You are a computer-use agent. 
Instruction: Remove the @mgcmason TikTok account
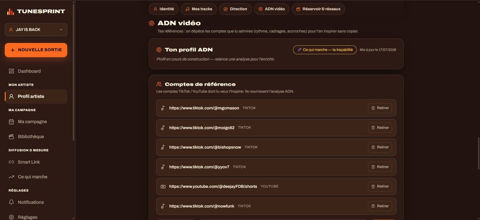380,108
